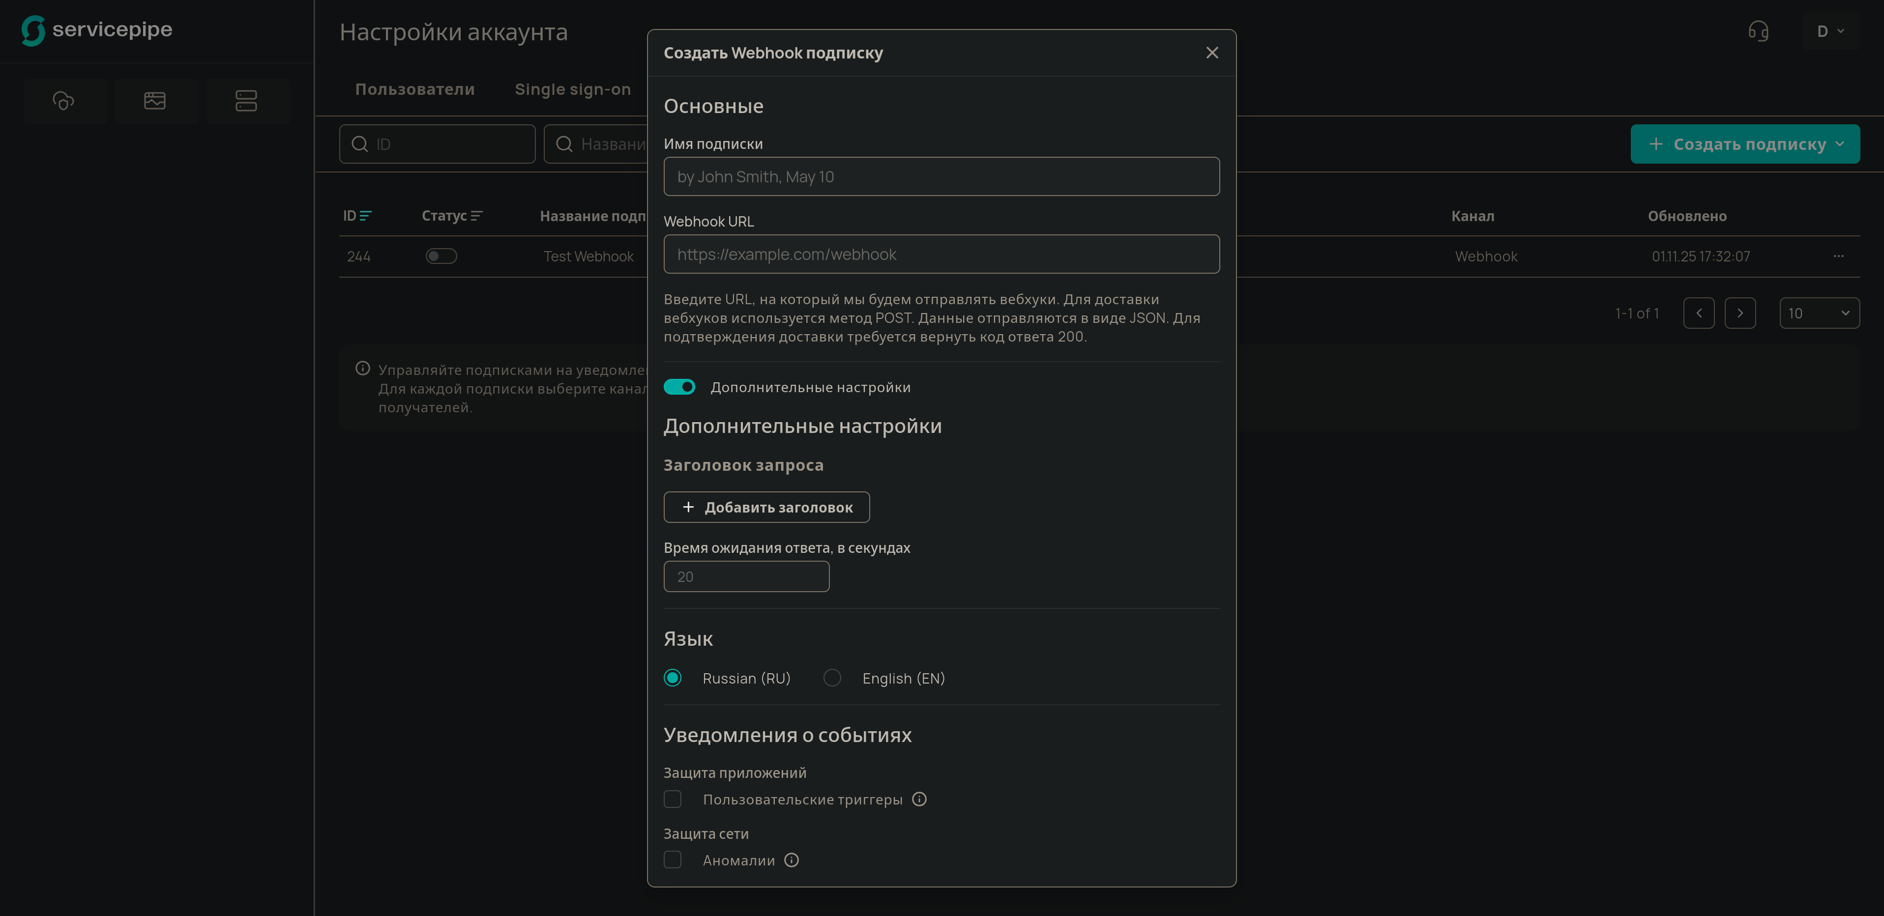This screenshot has height=916, width=1884.
Task: Click the servicepipe logo
Action: [96, 30]
